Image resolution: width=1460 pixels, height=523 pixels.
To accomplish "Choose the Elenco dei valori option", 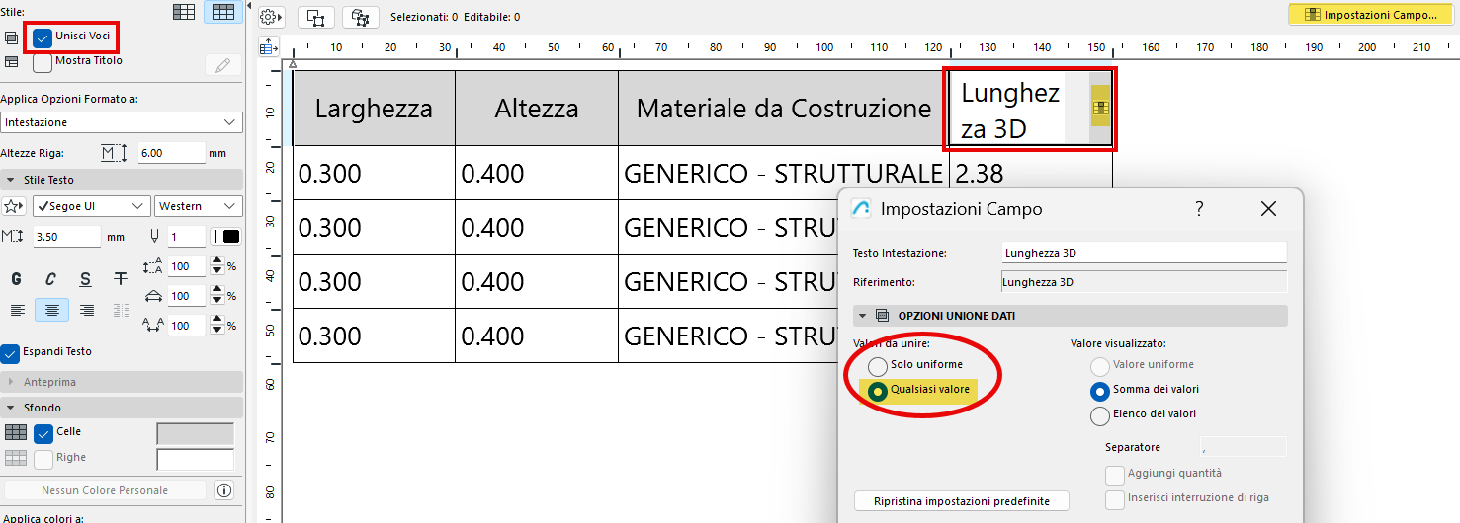I will pos(1099,415).
